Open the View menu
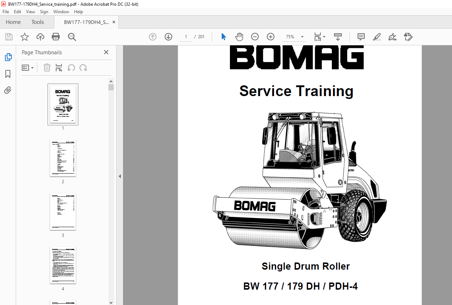 coord(30,12)
